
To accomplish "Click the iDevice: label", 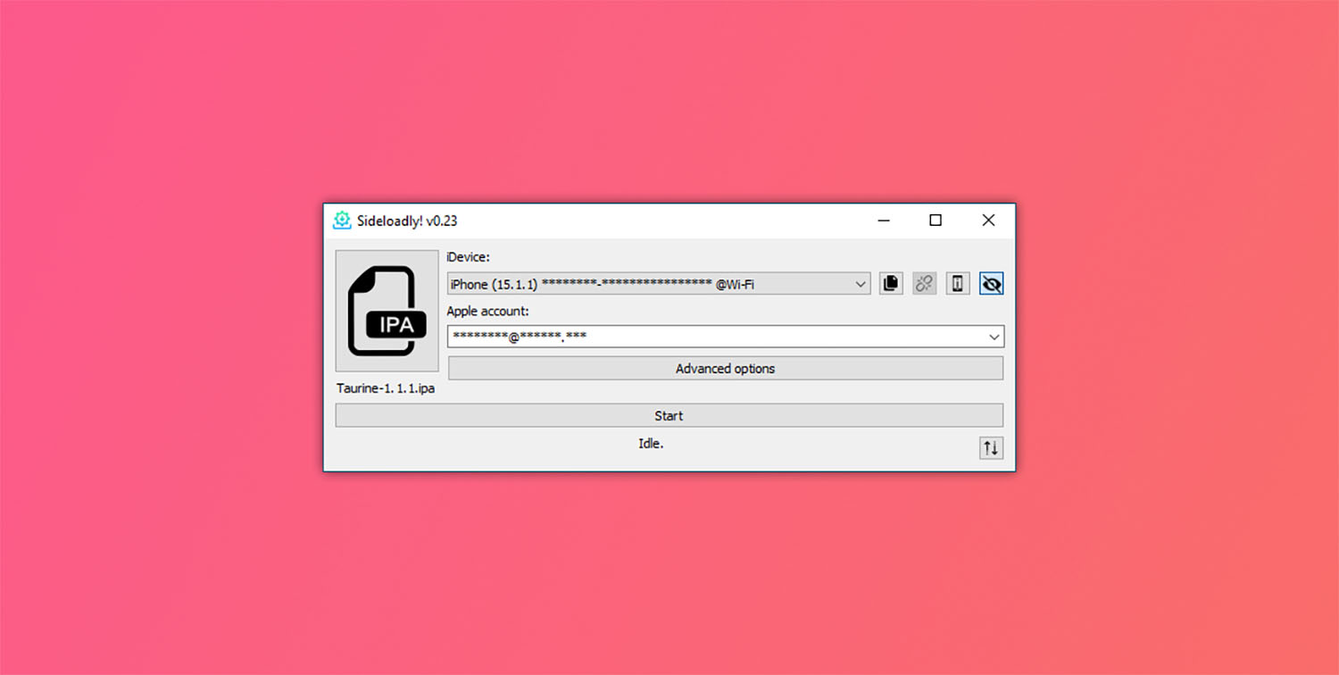I will (x=469, y=257).
